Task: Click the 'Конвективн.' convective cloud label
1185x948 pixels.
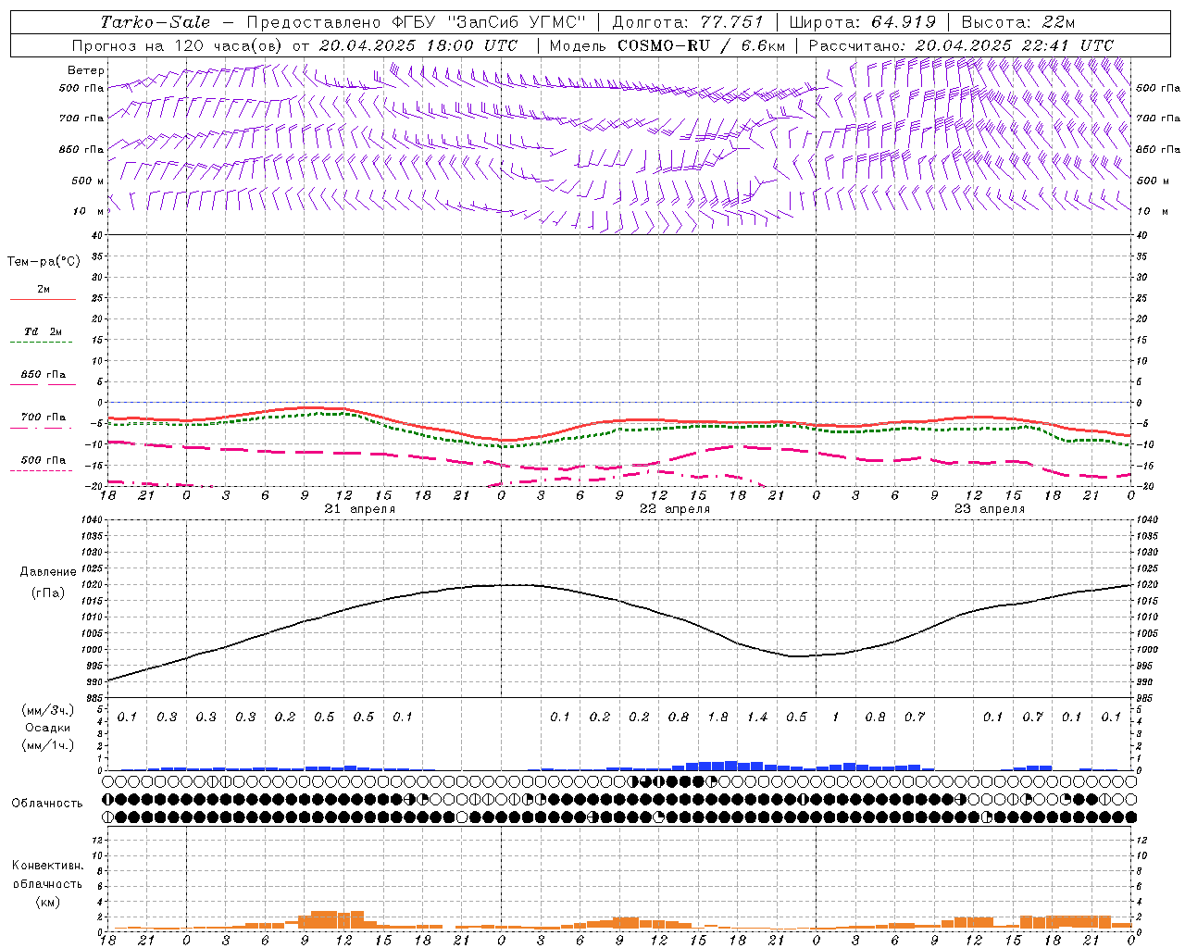Action: (x=48, y=866)
